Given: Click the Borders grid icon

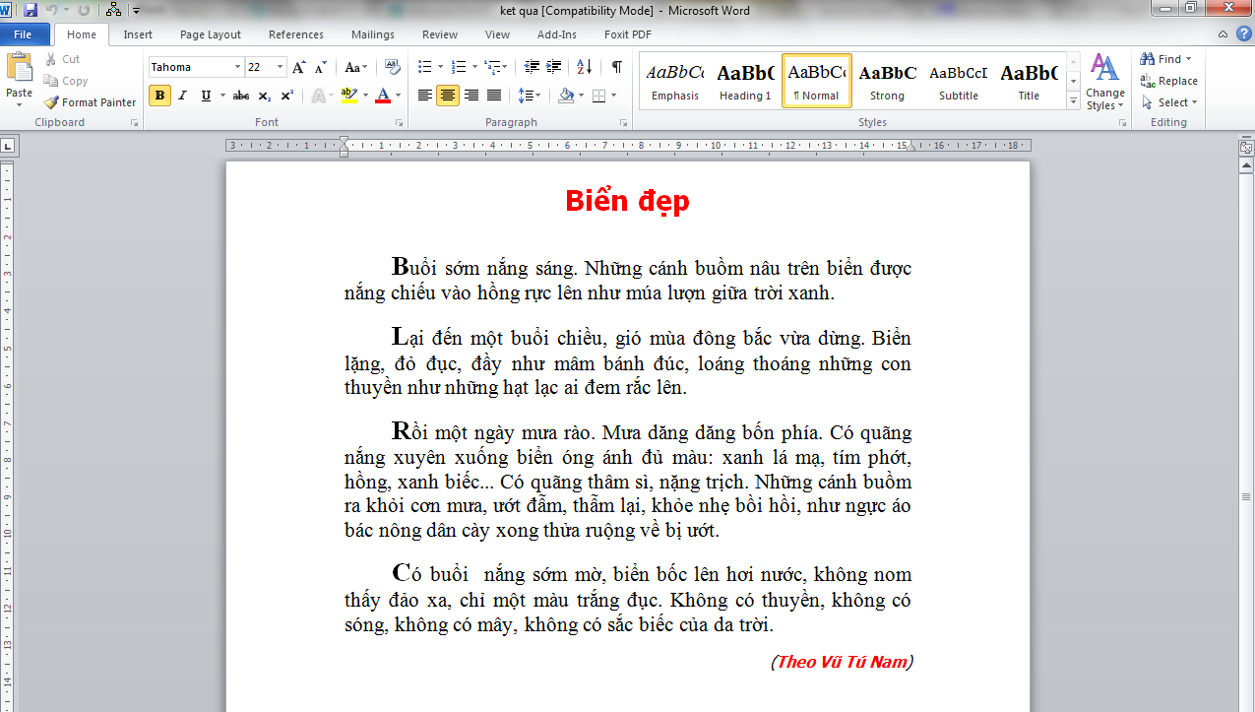Looking at the screenshot, I should (x=598, y=96).
